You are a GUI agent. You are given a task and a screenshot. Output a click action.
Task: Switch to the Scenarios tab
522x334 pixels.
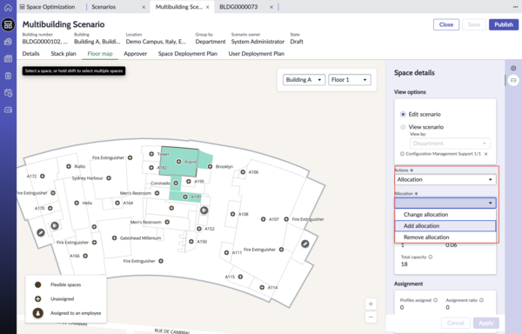pyautogui.click(x=104, y=7)
